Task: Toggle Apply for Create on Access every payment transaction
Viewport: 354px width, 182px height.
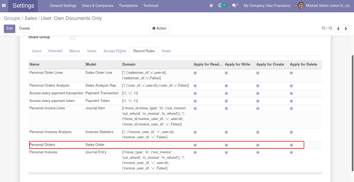Action: click(x=258, y=93)
